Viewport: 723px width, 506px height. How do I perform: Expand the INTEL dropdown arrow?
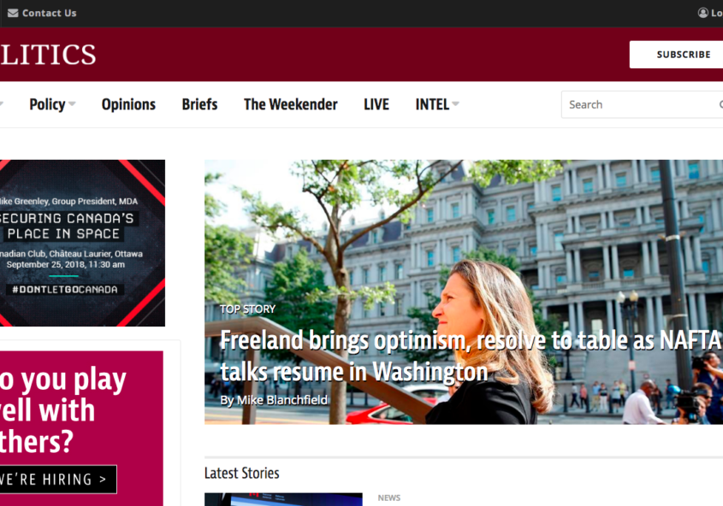click(x=455, y=104)
